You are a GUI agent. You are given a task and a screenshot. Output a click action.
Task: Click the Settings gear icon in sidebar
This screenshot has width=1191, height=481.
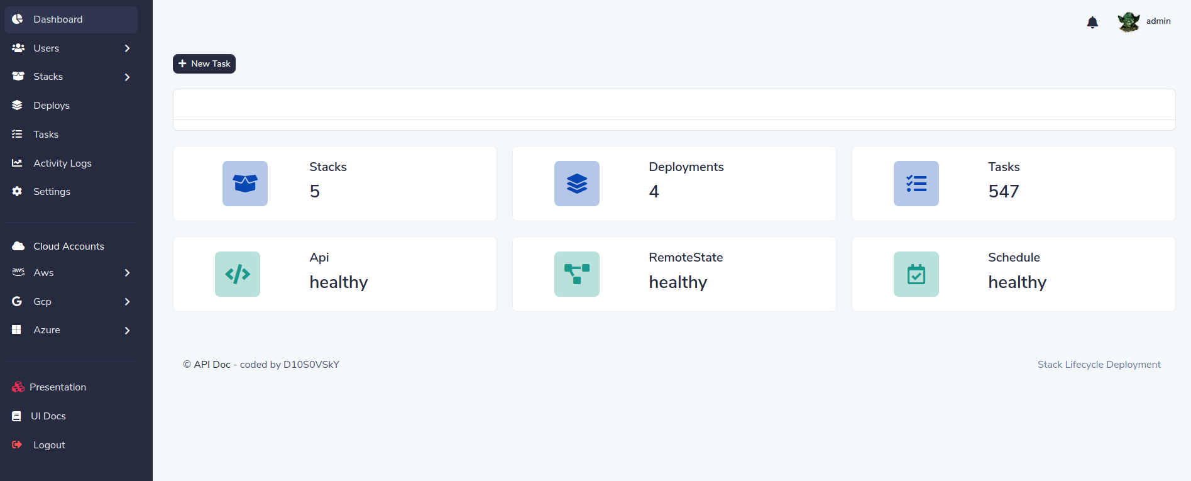(18, 191)
